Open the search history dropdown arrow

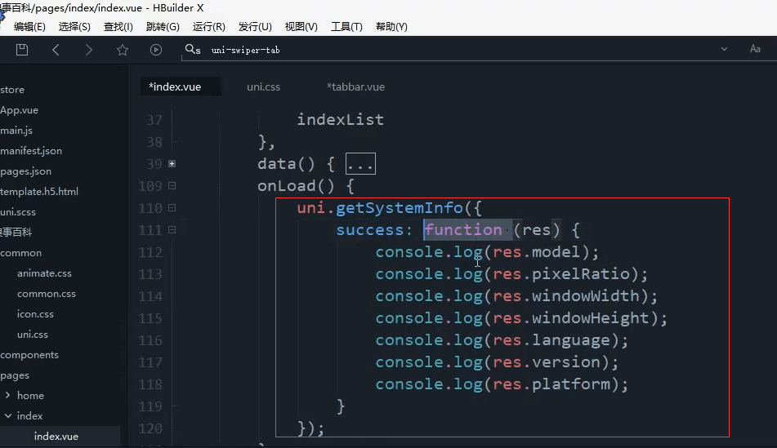(724, 49)
